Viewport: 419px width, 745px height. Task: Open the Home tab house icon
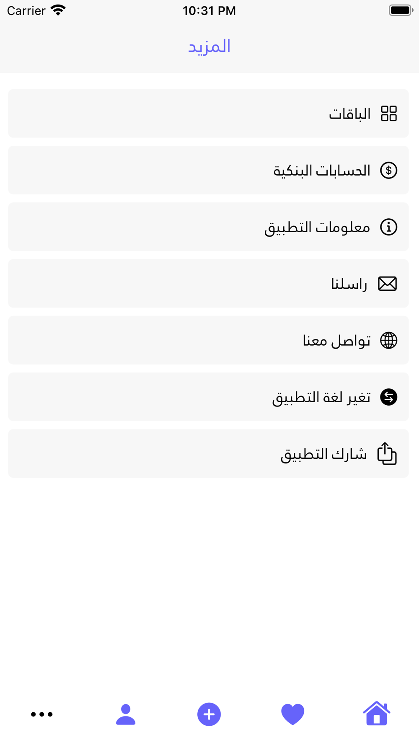tap(376, 713)
